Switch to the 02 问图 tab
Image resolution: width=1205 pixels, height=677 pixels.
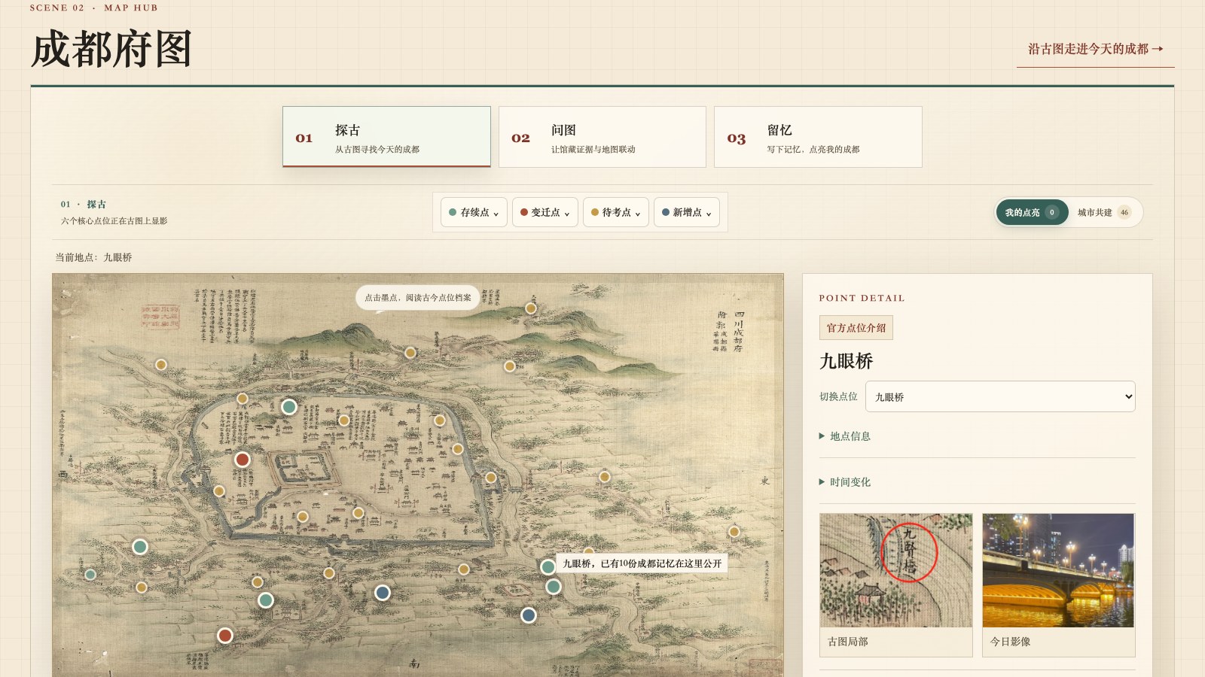602,137
